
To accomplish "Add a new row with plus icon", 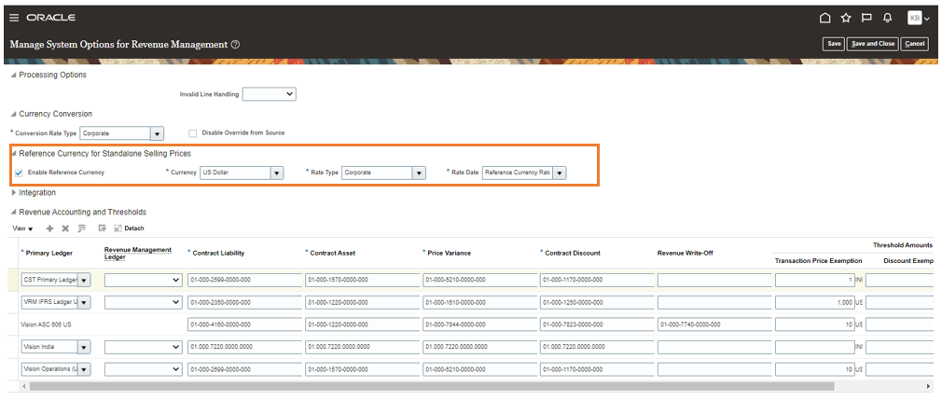I will (49, 228).
